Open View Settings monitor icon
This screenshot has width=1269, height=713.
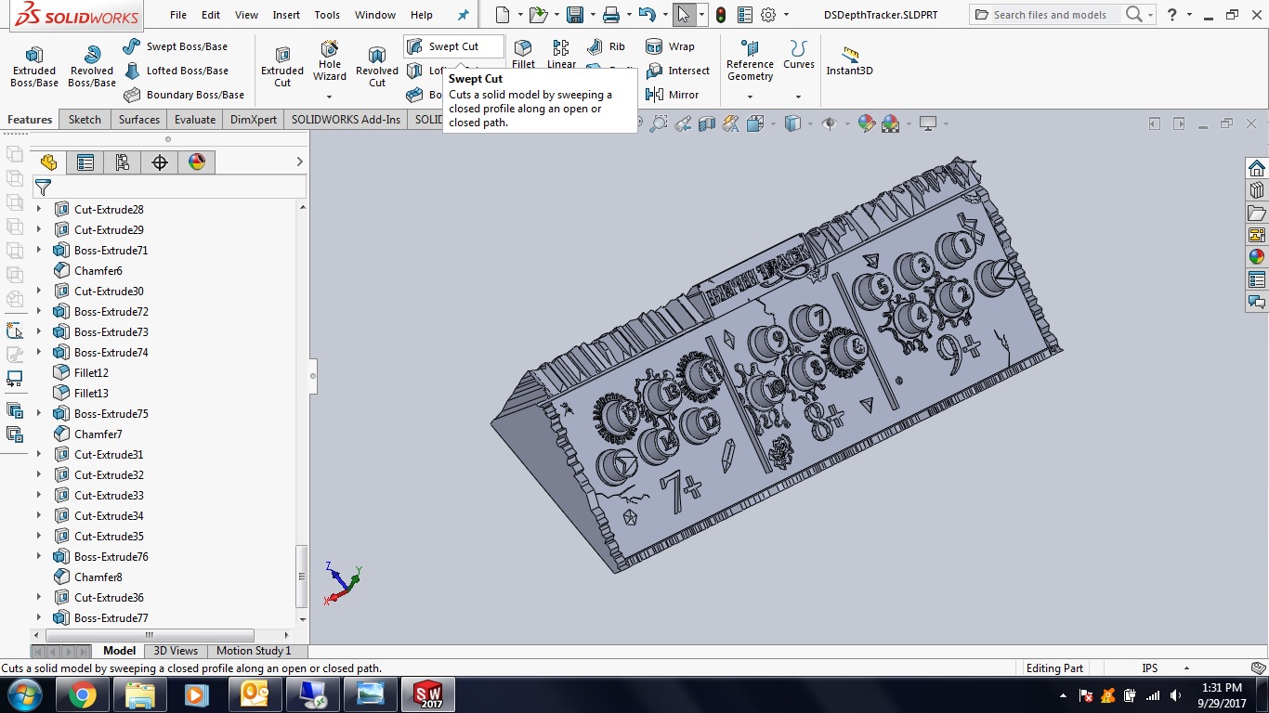coord(927,123)
